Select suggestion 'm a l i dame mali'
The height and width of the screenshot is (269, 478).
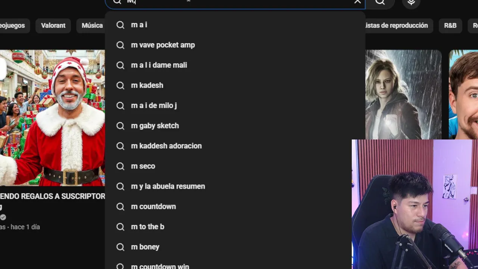click(235, 65)
